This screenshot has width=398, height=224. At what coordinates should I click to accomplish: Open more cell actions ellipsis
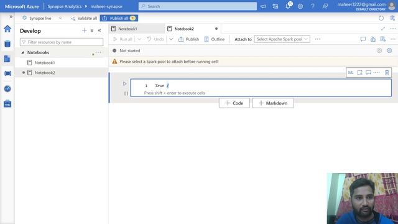pyautogui.click(x=377, y=73)
